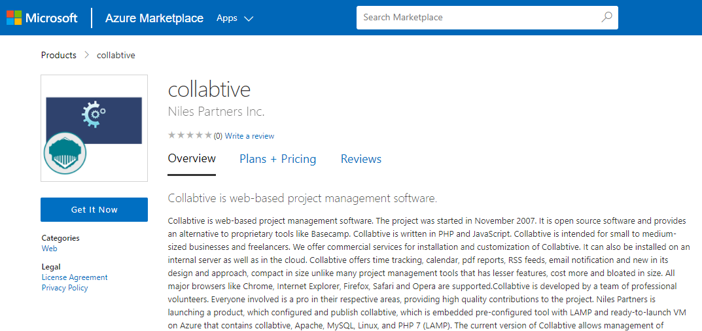Click the Write a review link

pos(249,136)
